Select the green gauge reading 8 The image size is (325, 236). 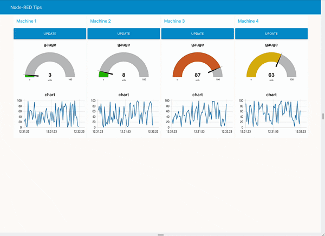(x=123, y=66)
